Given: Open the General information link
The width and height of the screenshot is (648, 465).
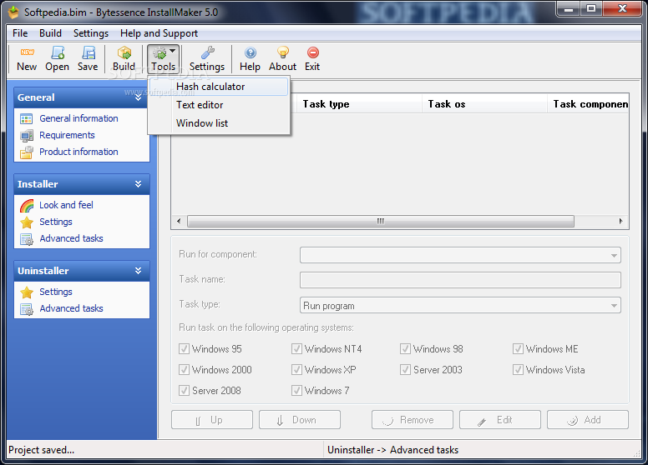Looking at the screenshot, I should 79,118.
